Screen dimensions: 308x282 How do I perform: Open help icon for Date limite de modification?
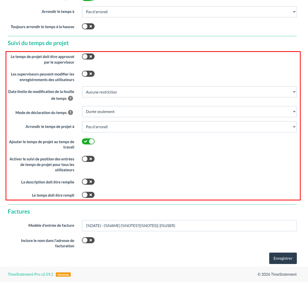click(70, 98)
